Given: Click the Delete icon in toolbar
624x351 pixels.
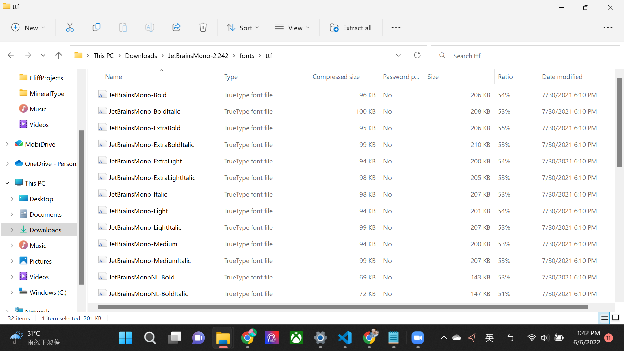Looking at the screenshot, I should (x=203, y=27).
